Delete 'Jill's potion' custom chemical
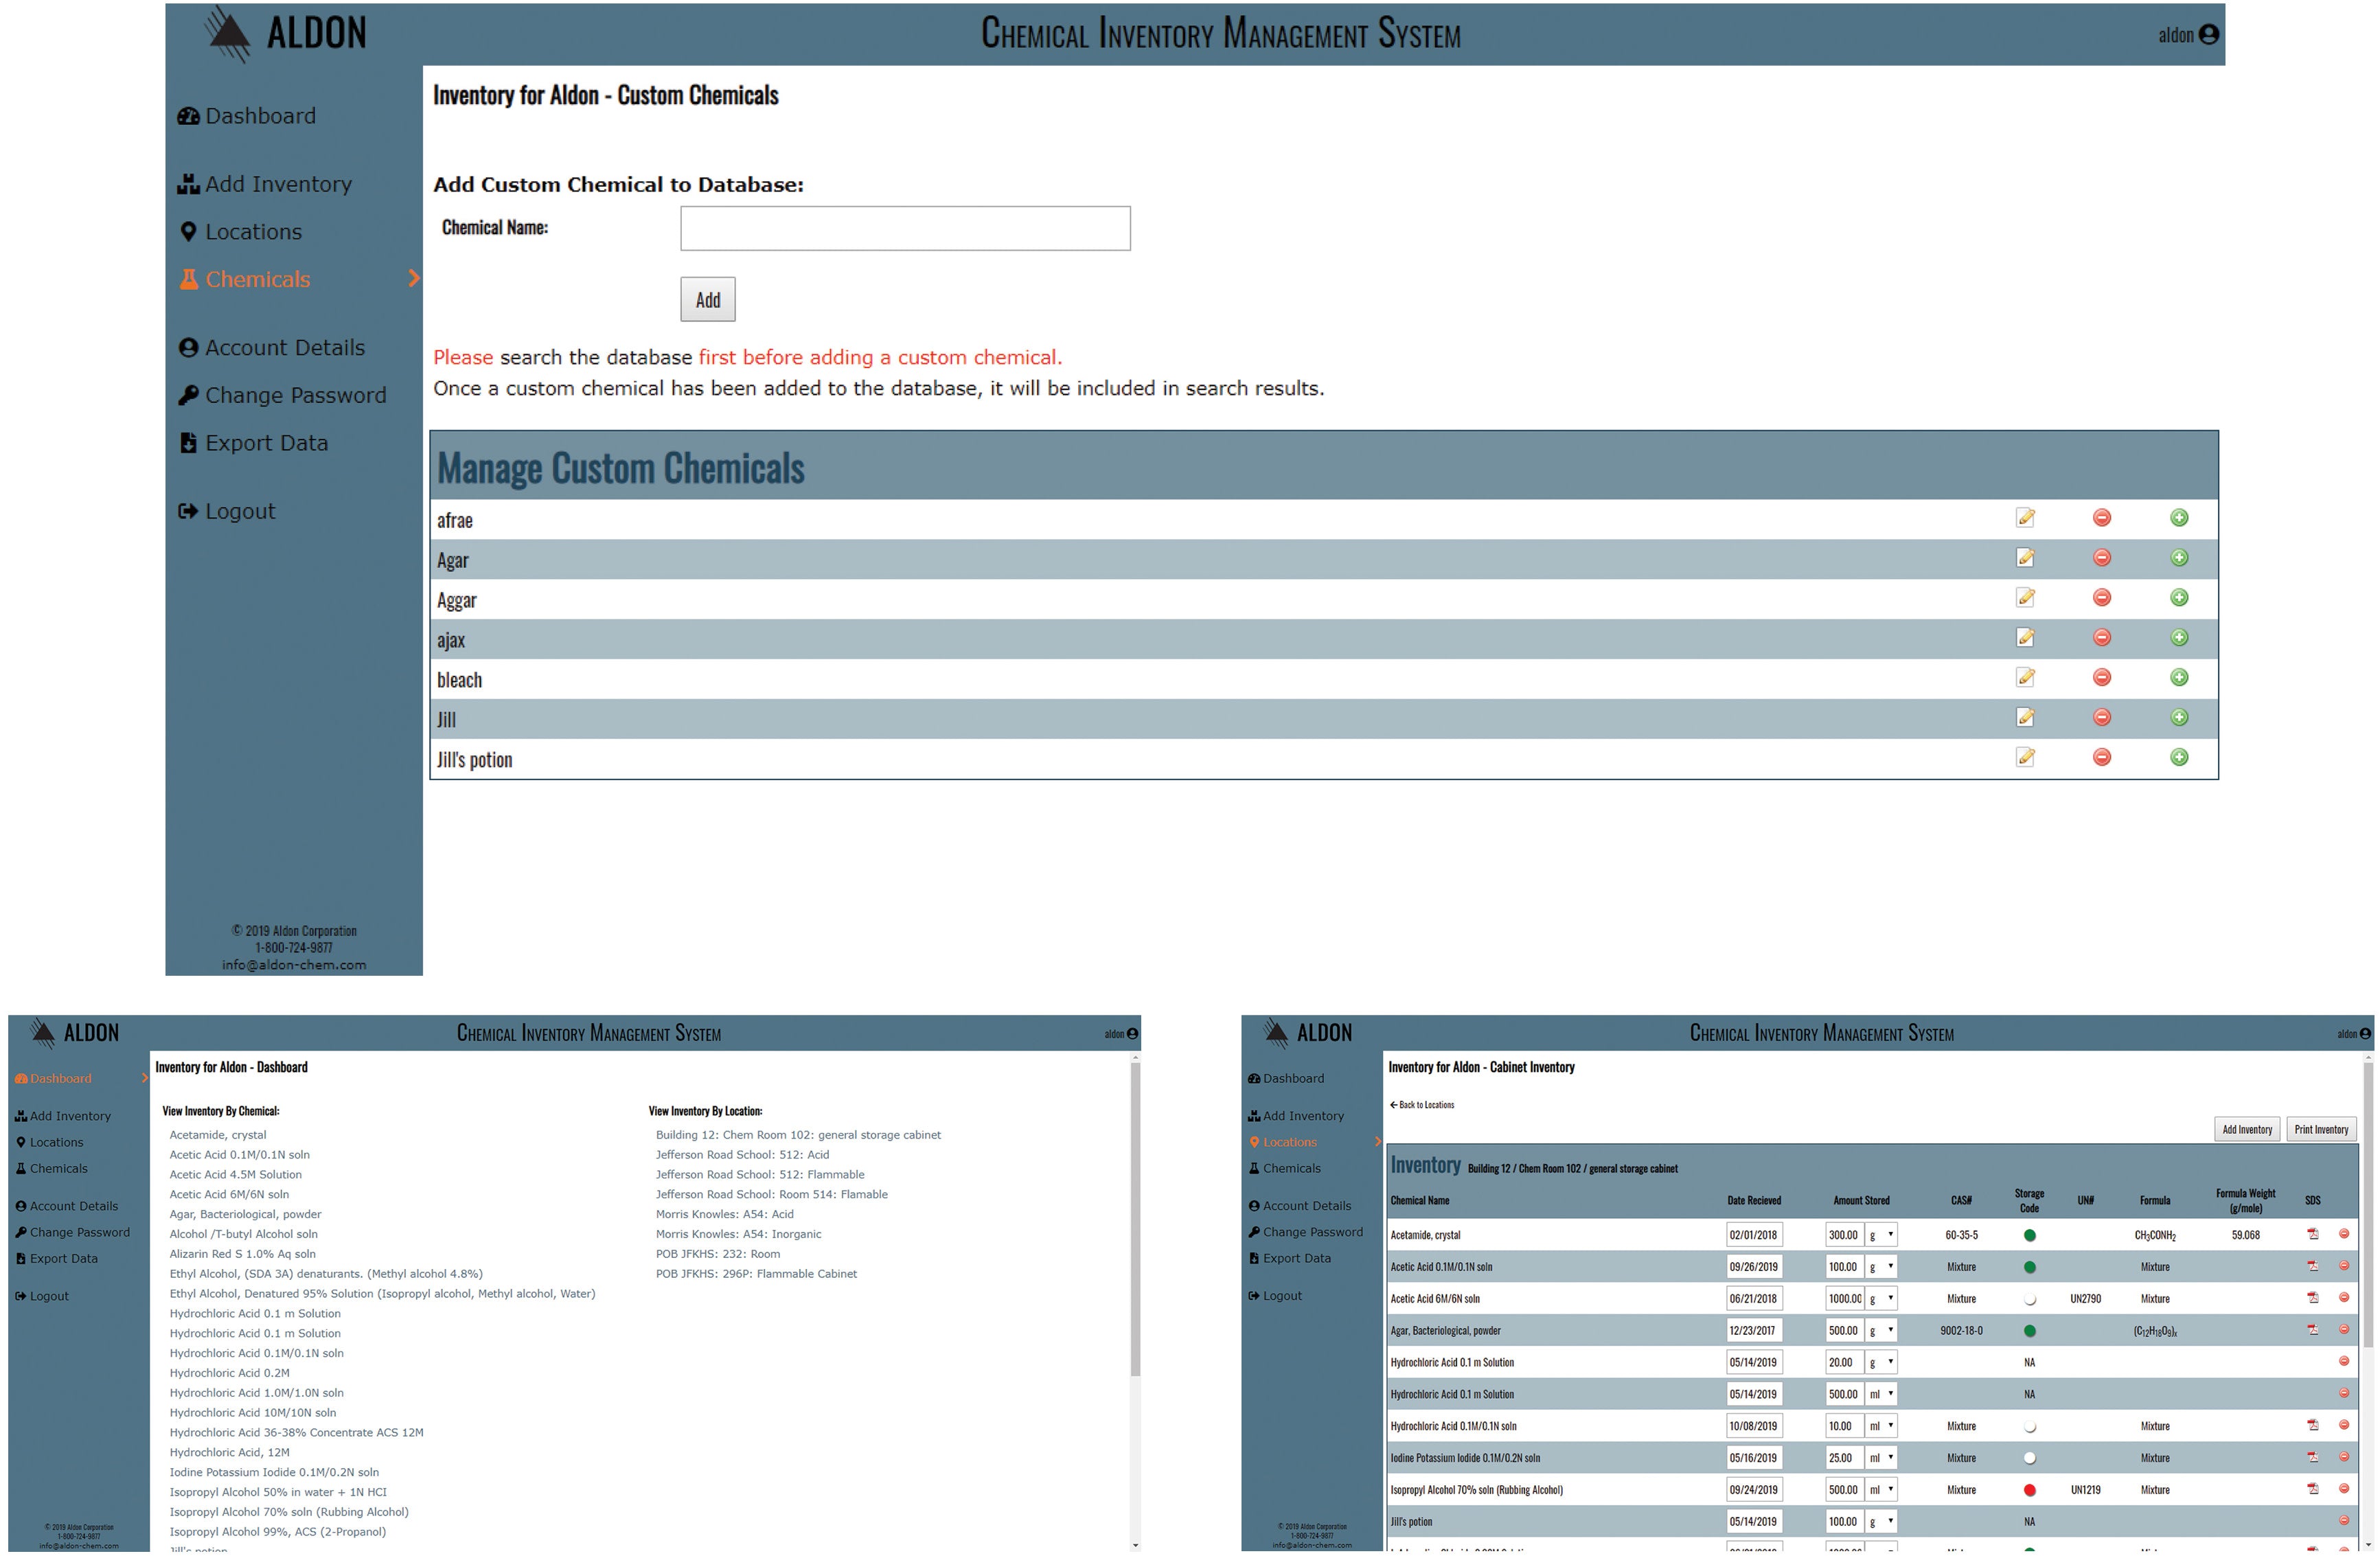The height and width of the screenshot is (1556, 2380). [2102, 758]
